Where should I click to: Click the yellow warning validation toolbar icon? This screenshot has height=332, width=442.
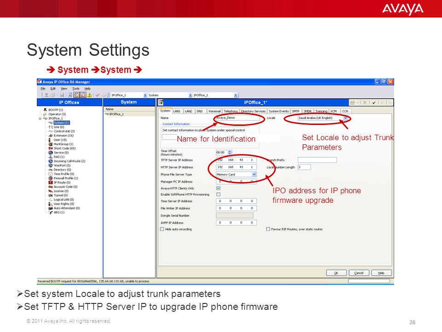point(89,95)
